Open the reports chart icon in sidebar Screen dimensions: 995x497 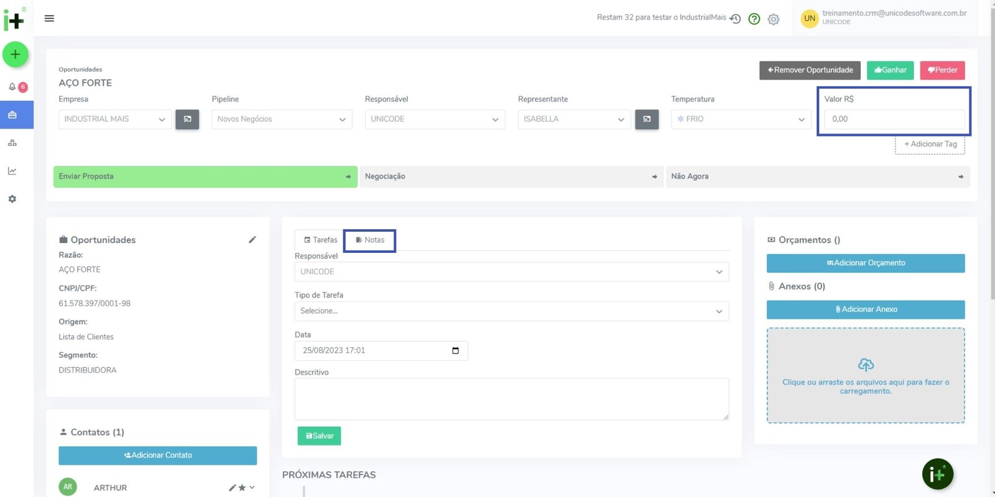[12, 171]
